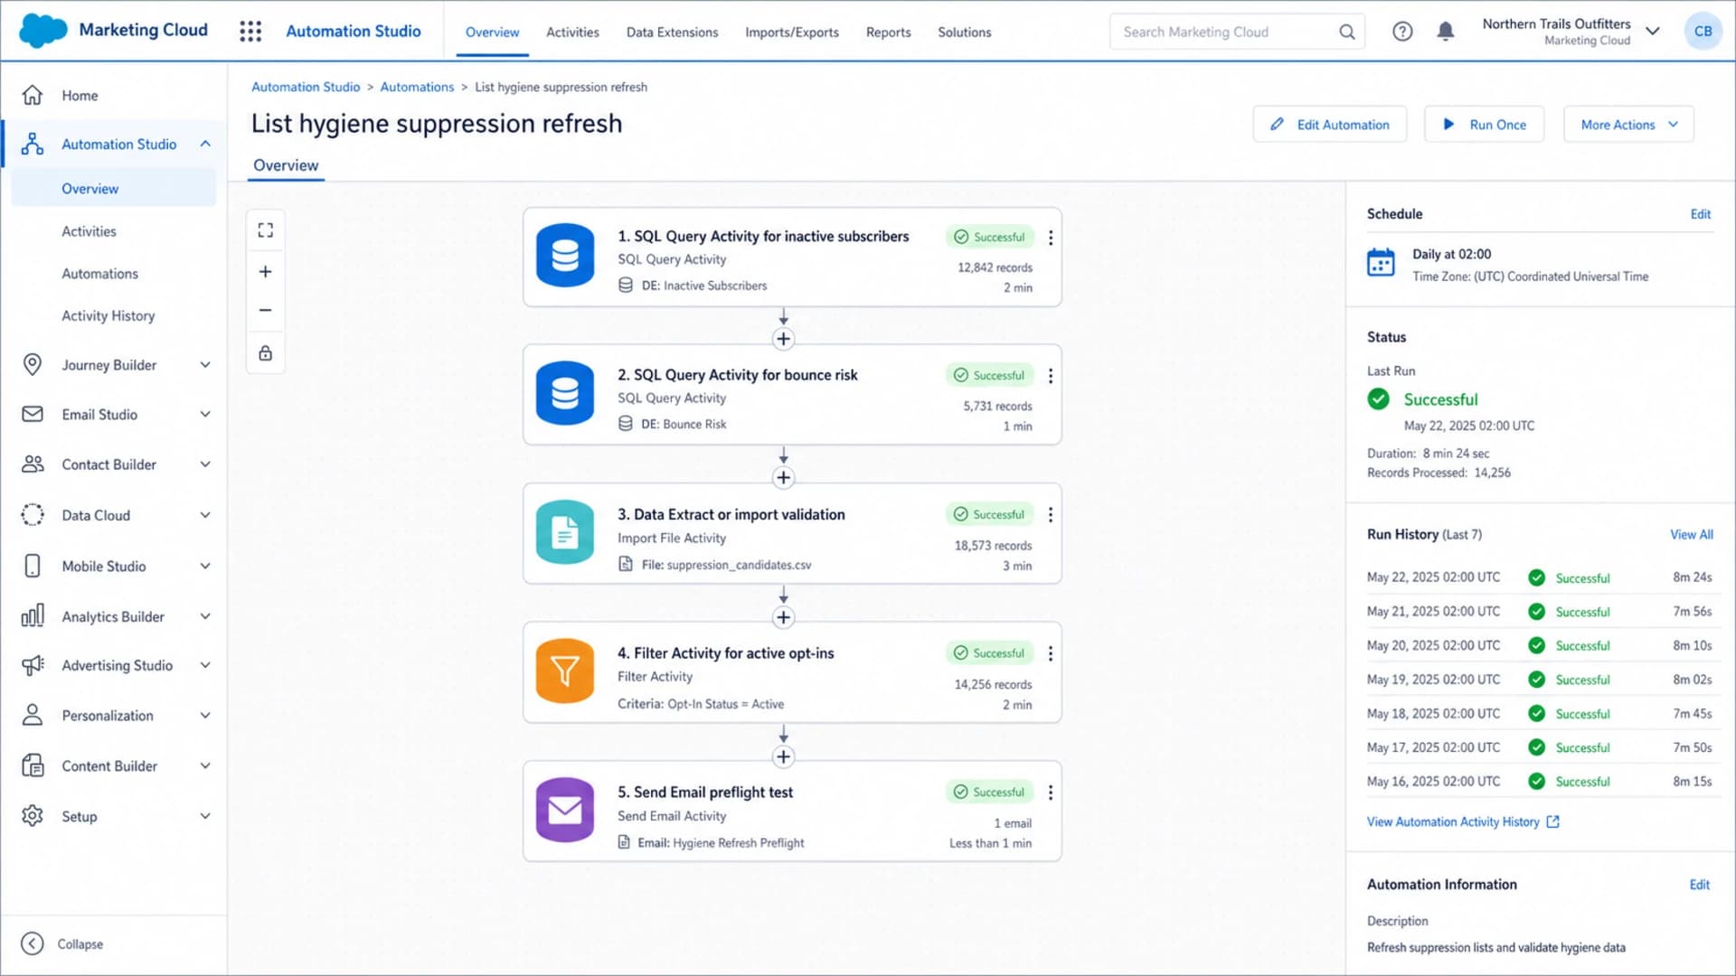Click Edit Automation button
1736x976 pixels.
tap(1329, 125)
